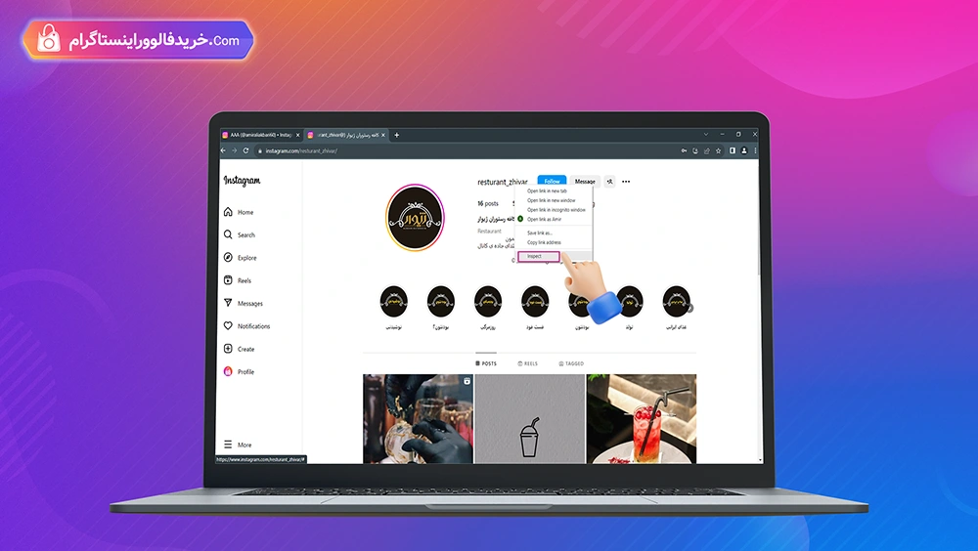This screenshot has height=551, width=978.
Task: Open the red drink with straw post
Action: (642, 419)
